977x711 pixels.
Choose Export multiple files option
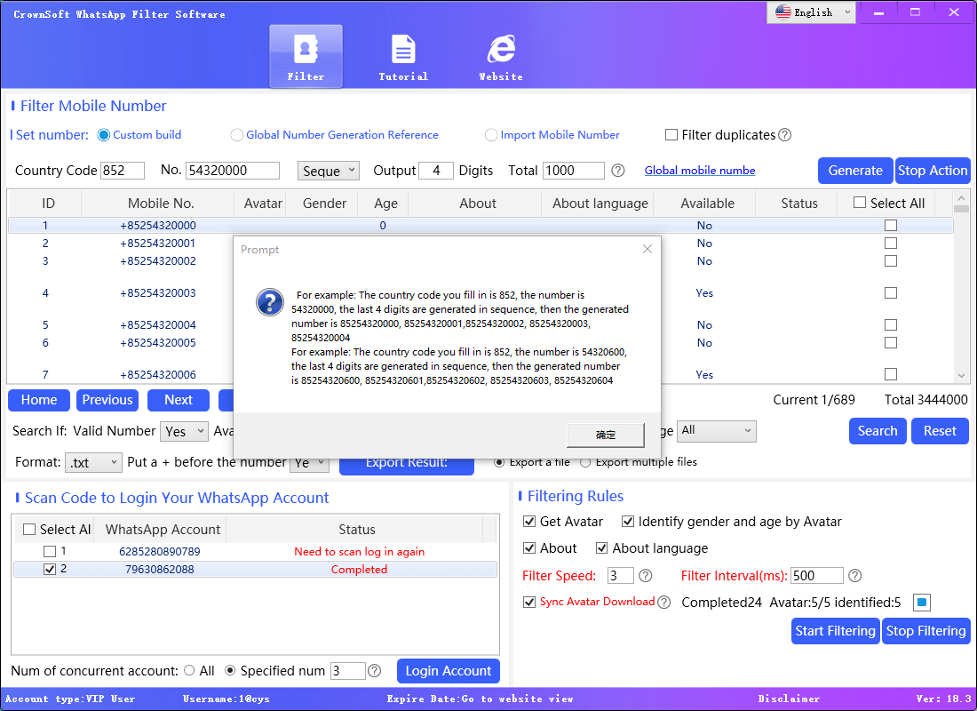point(585,461)
